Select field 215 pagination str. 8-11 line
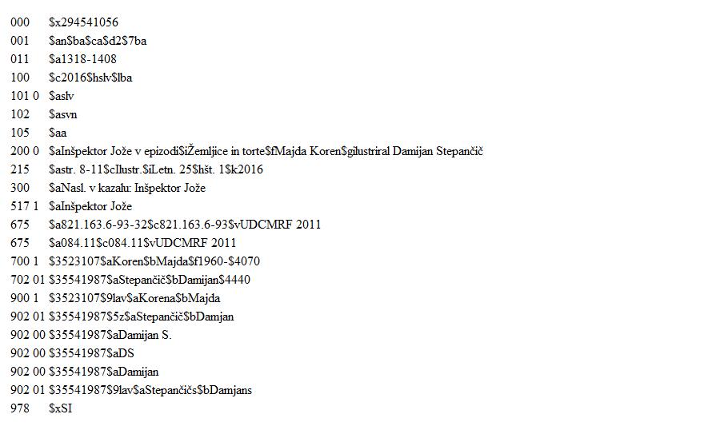 coord(156,169)
